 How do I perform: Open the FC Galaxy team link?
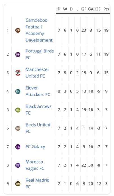[x=35, y=147]
